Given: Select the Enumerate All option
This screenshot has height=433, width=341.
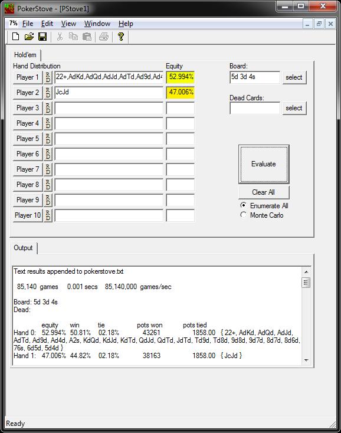Looking at the screenshot, I should 264,205.
